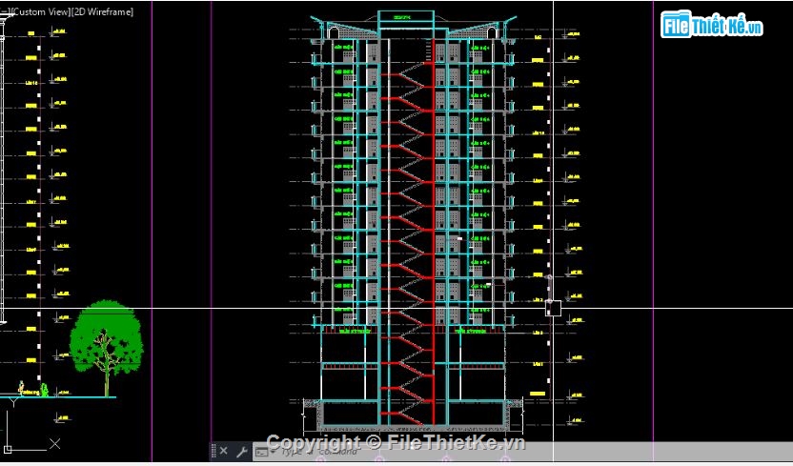Select the red stair riser line
This screenshot has height=466, width=793.
pyautogui.click(x=434, y=233)
